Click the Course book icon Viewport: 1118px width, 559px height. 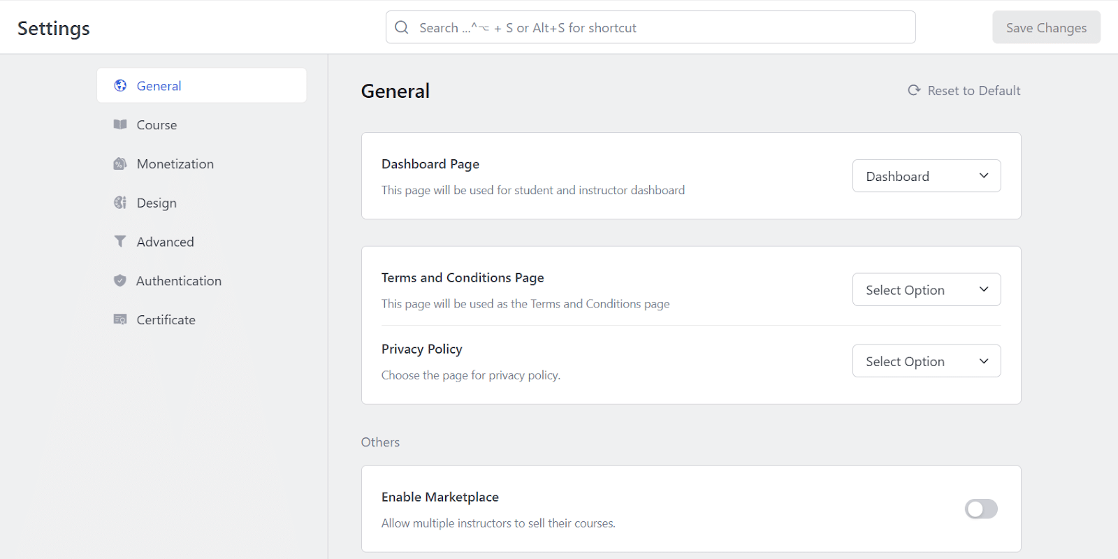[x=120, y=124]
